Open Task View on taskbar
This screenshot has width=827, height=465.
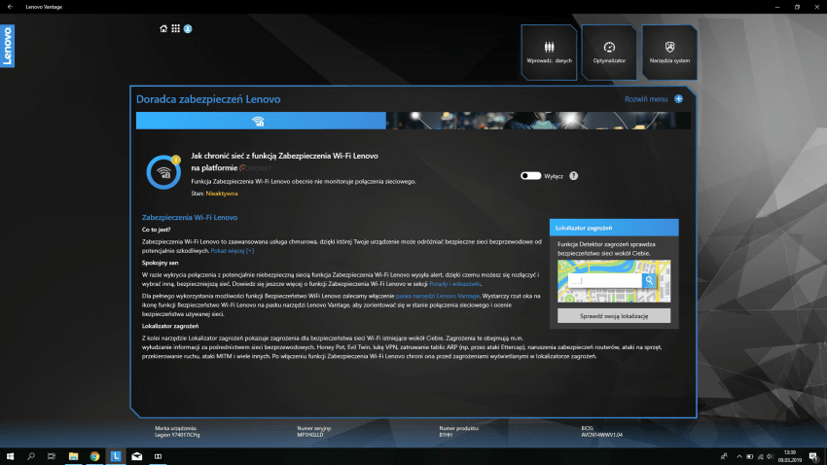coord(52,456)
